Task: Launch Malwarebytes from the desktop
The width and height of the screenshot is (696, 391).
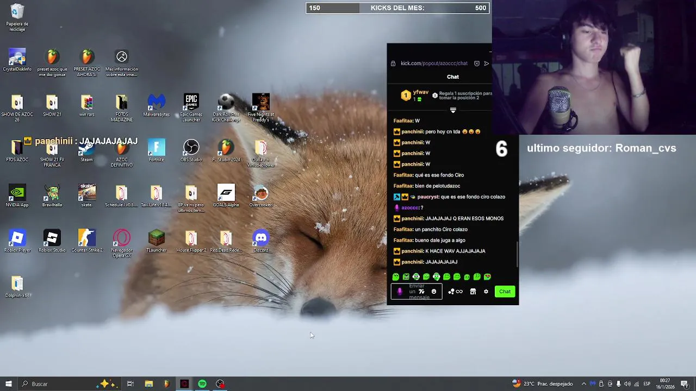Action: pyautogui.click(x=157, y=105)
